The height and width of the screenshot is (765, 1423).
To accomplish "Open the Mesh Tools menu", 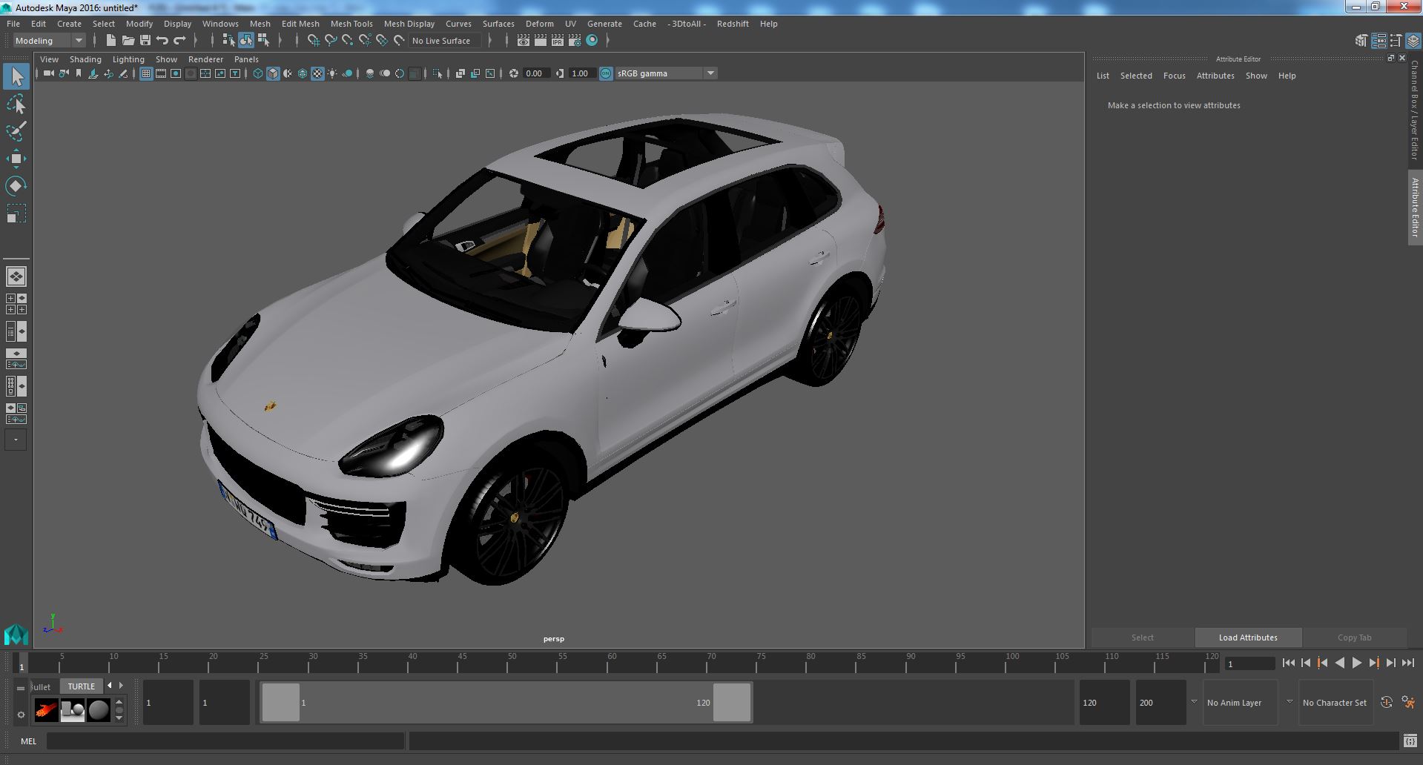I will click(351, 24).
